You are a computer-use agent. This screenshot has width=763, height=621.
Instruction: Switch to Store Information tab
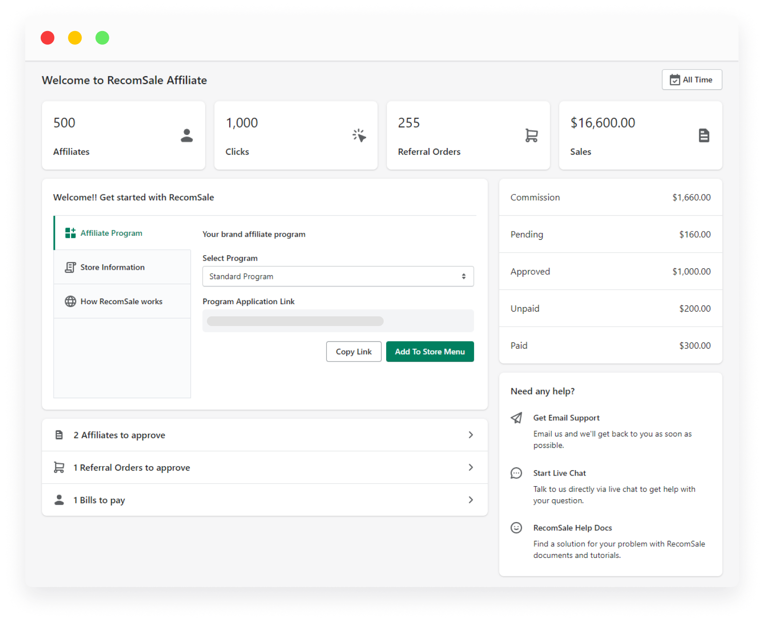122,267
